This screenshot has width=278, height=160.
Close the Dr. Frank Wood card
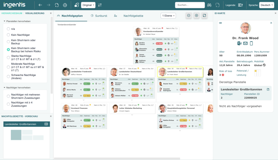271,23
